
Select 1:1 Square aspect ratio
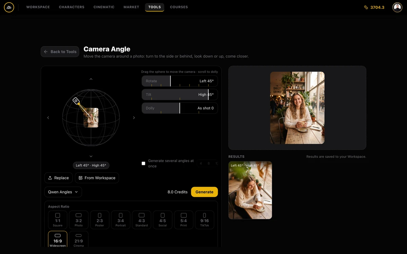coord(58,220)
